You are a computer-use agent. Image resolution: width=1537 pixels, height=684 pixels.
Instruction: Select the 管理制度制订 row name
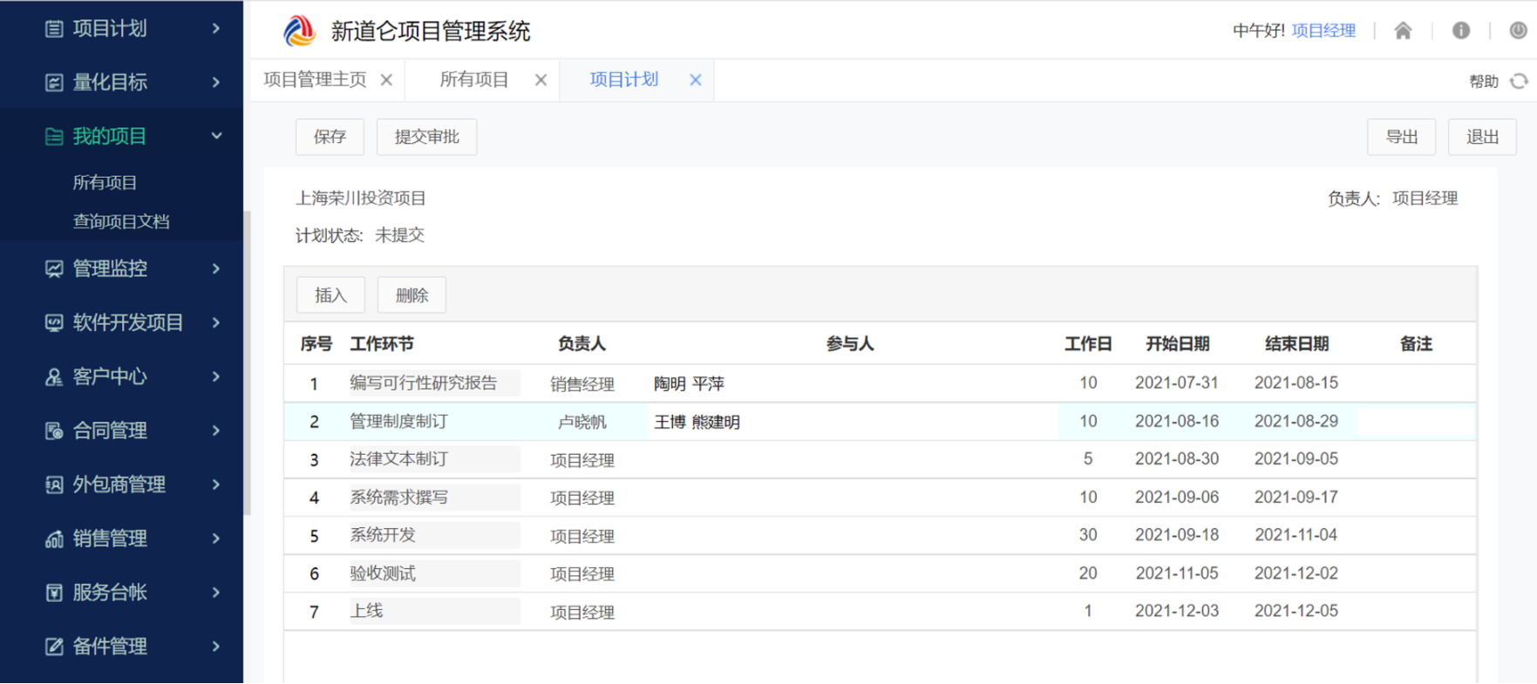[398, 422]
